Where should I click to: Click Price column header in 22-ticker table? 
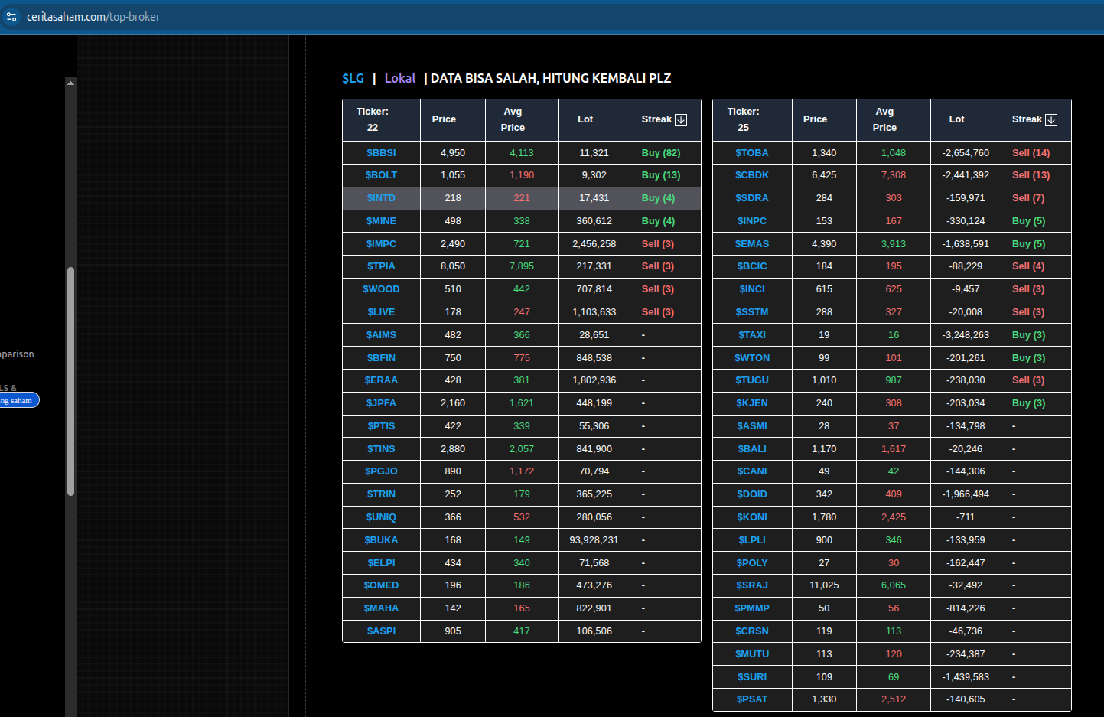tap(444, 119)
